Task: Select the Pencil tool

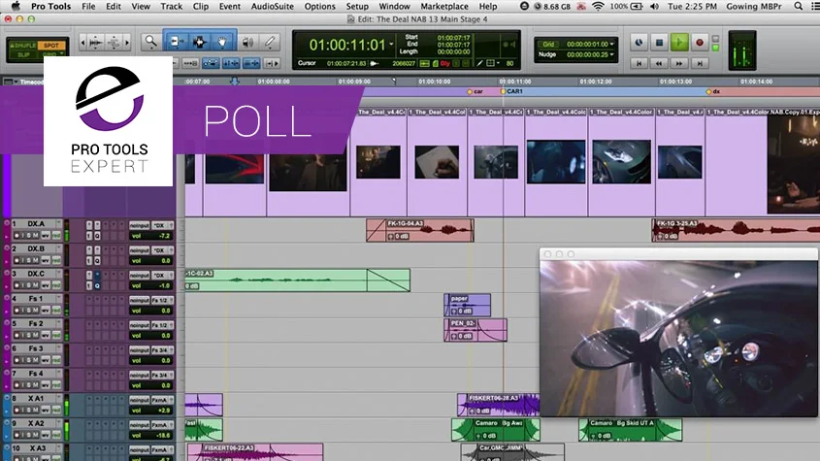Action: [x=270, y=42]
